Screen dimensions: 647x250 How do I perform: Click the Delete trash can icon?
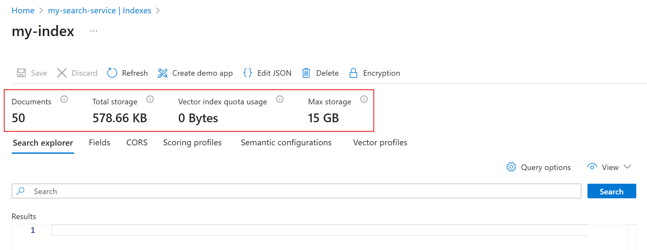click(306, 73)
